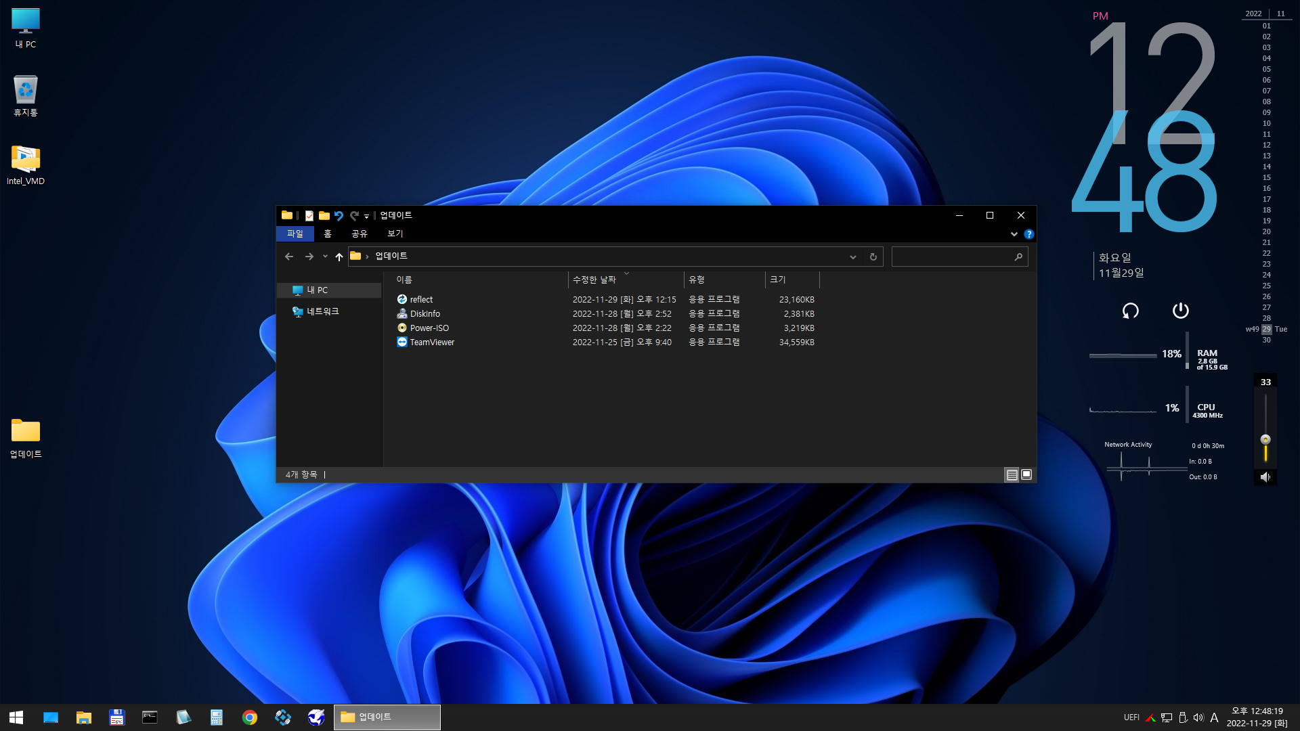Click the blue Help question mark icon
This screenshot has height=731, width=1300.
[x=1028, y=234]
